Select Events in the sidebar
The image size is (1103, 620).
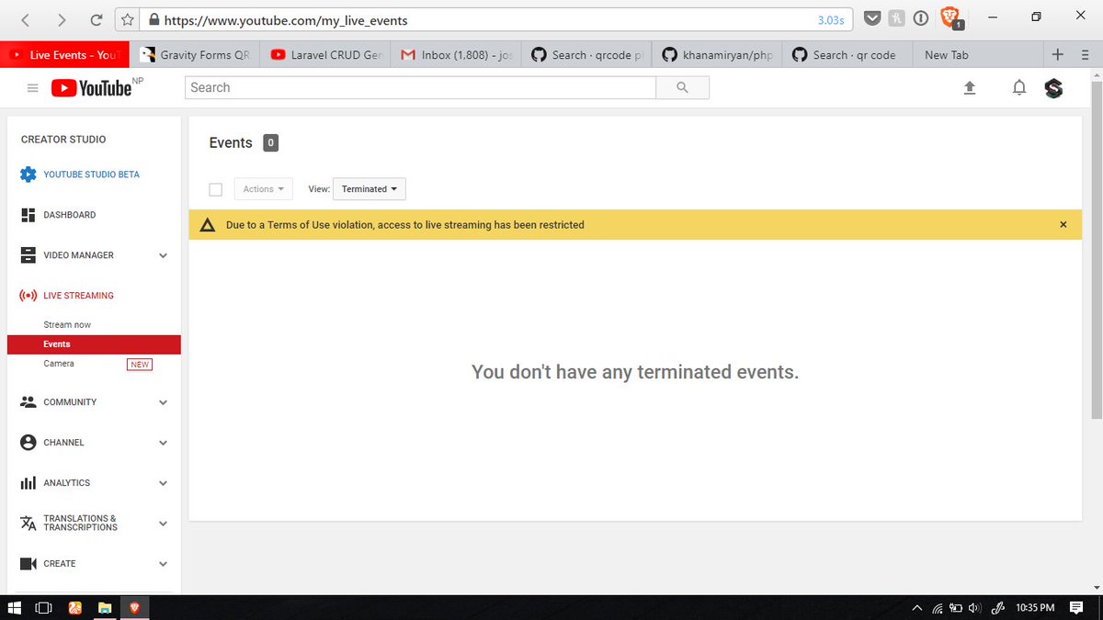(x=94, y=344)
